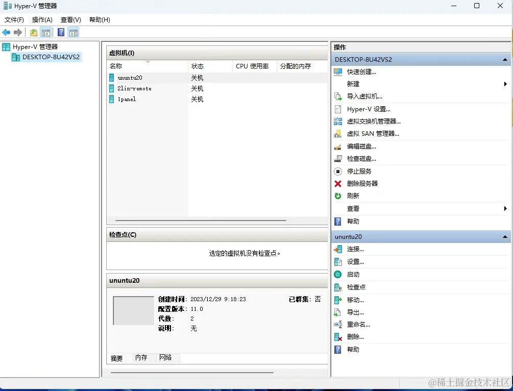
Task: Open the 查看(V) menu
Action: 70,19
